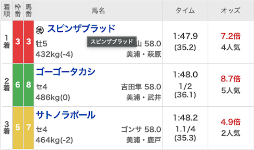This screenshot has height=150, width=254.
Task: Click trainer 美浦・鹿戸 text
Action: (x=144, y=140)
